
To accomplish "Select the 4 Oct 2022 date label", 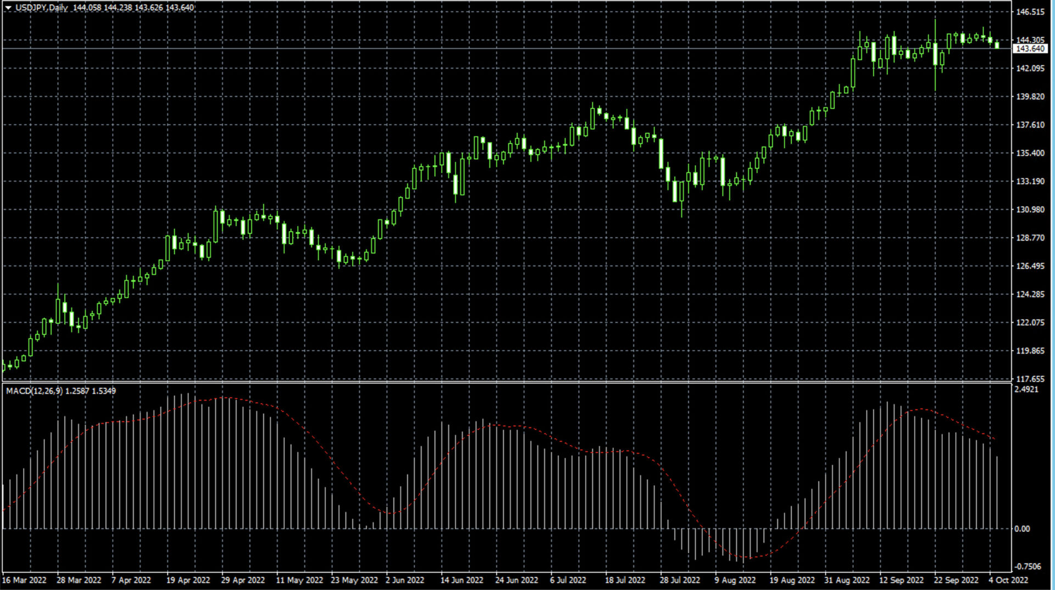I will 1008,580.
